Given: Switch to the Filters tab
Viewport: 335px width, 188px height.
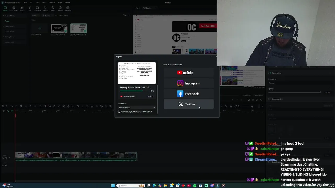Looking at the screenshot, I should (53, 9).
